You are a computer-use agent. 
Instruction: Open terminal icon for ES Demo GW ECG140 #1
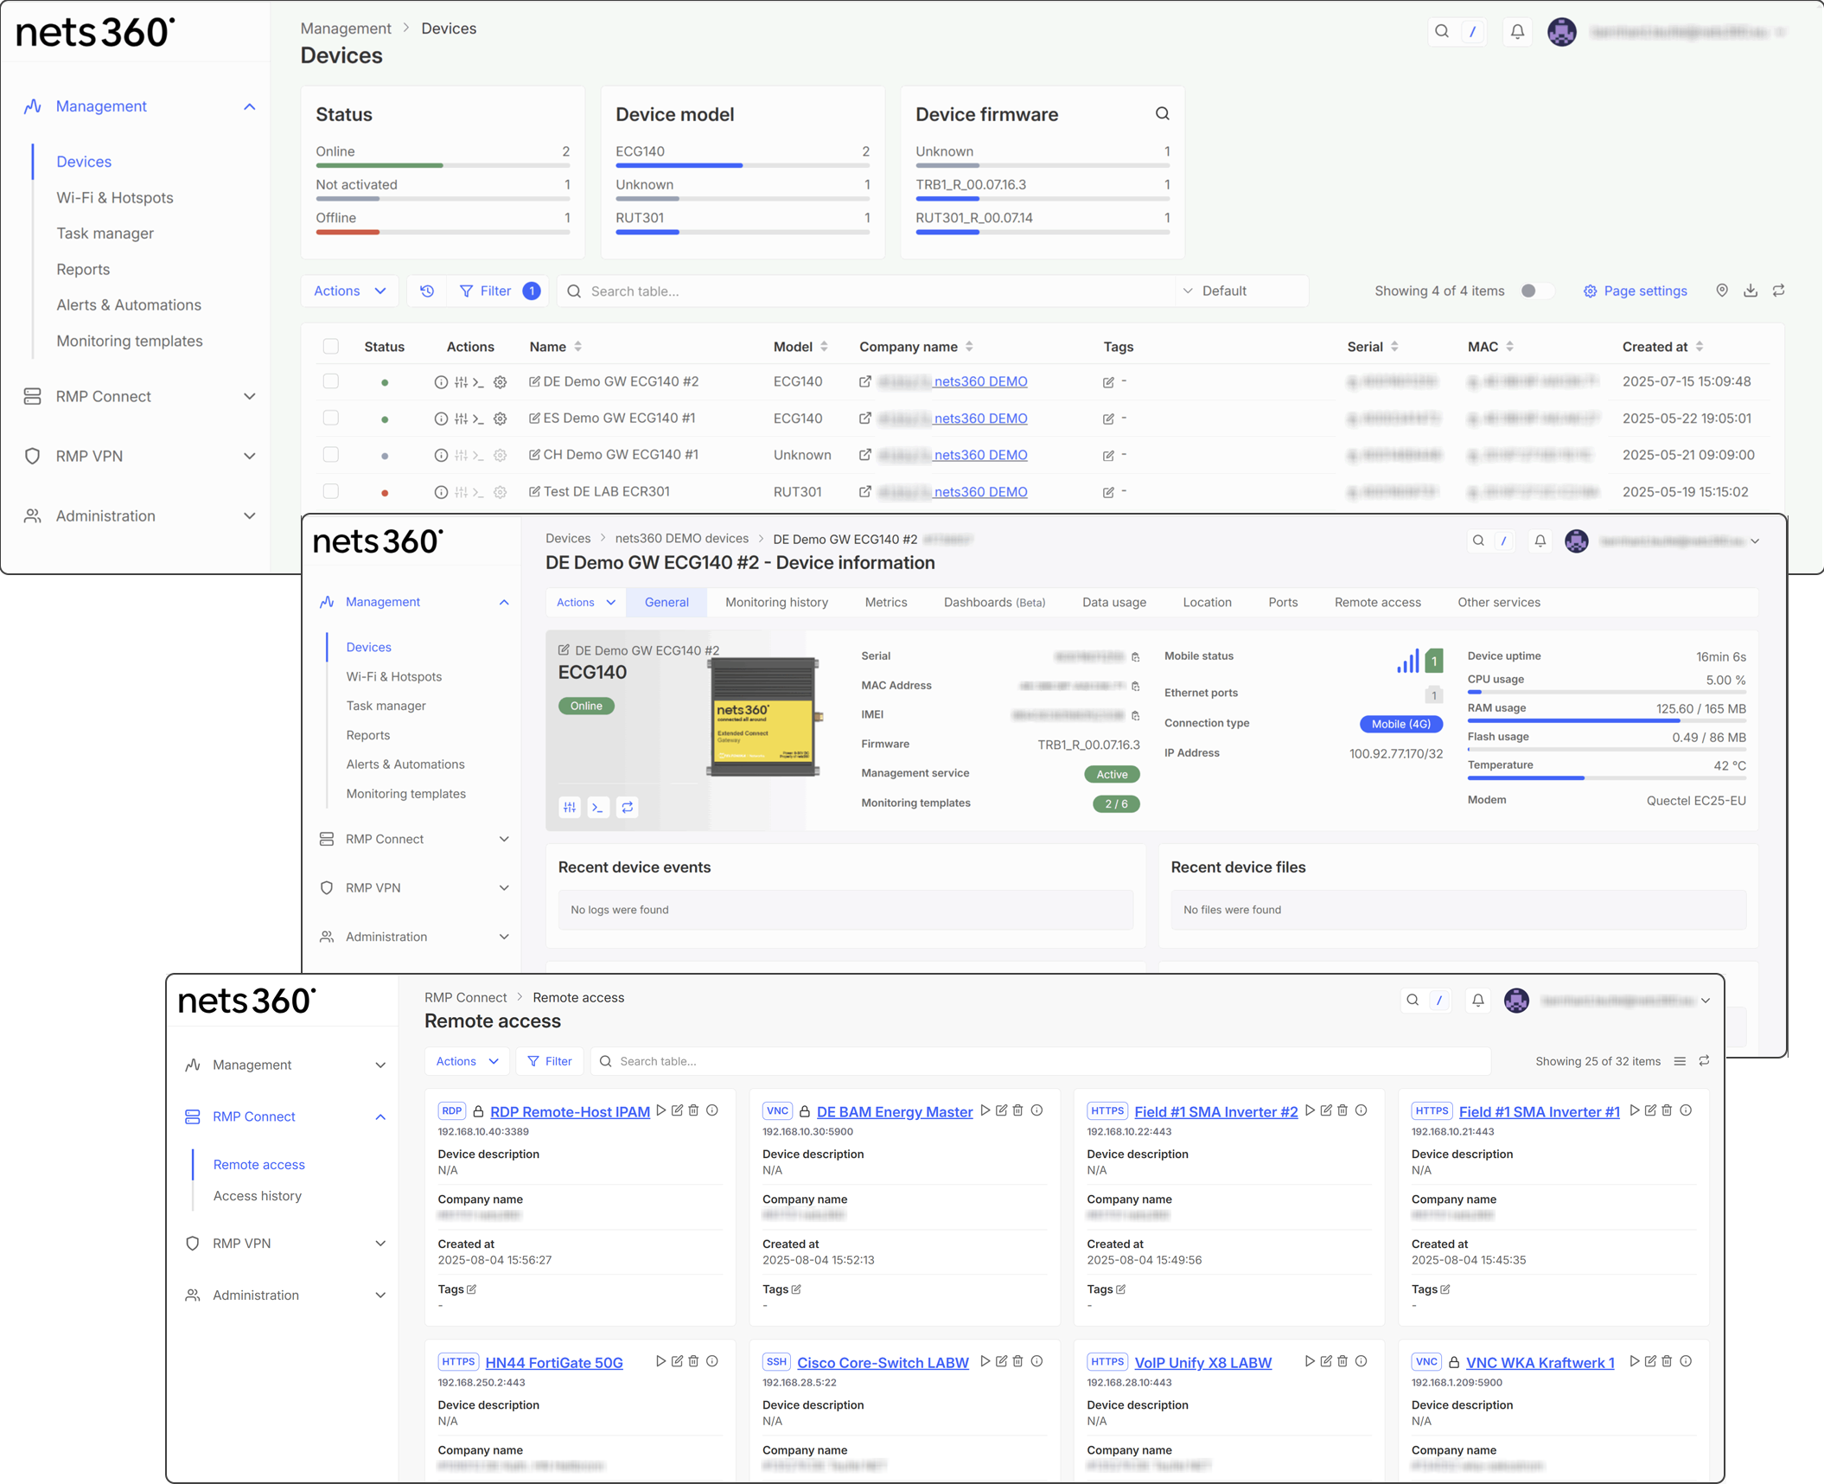[x=478, y=419]
